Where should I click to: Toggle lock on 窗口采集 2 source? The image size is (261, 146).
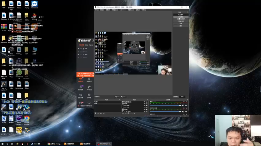point(147,106)
